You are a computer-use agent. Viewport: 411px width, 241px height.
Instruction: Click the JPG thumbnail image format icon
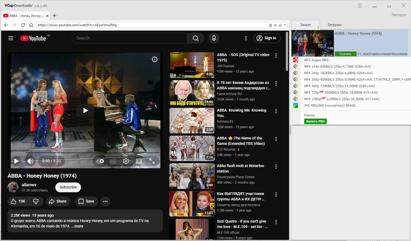click(x=296, y=106)
